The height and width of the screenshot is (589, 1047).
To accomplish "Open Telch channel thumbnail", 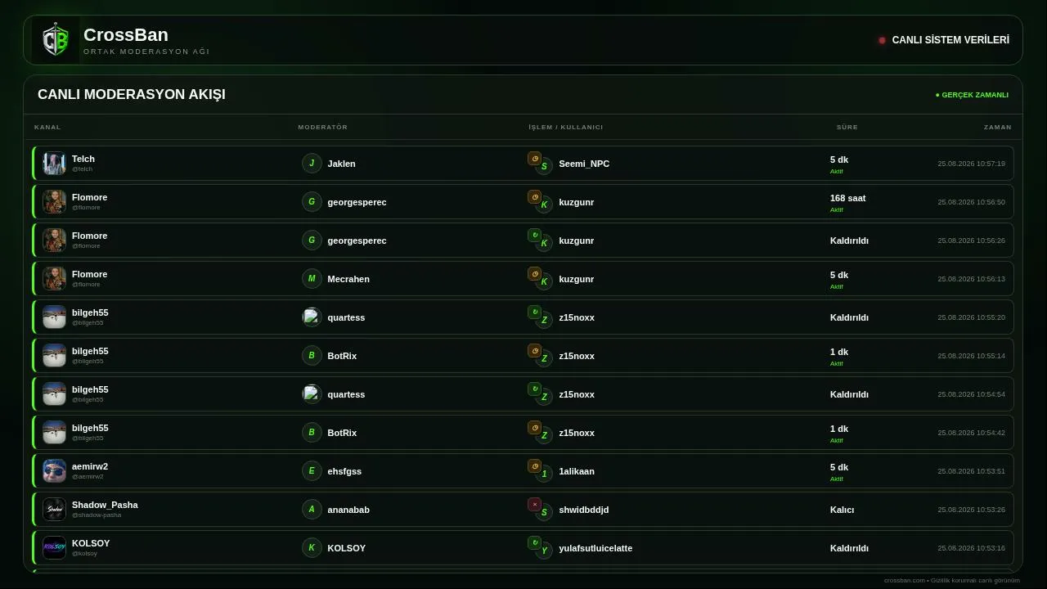I will tap(54, 164).
